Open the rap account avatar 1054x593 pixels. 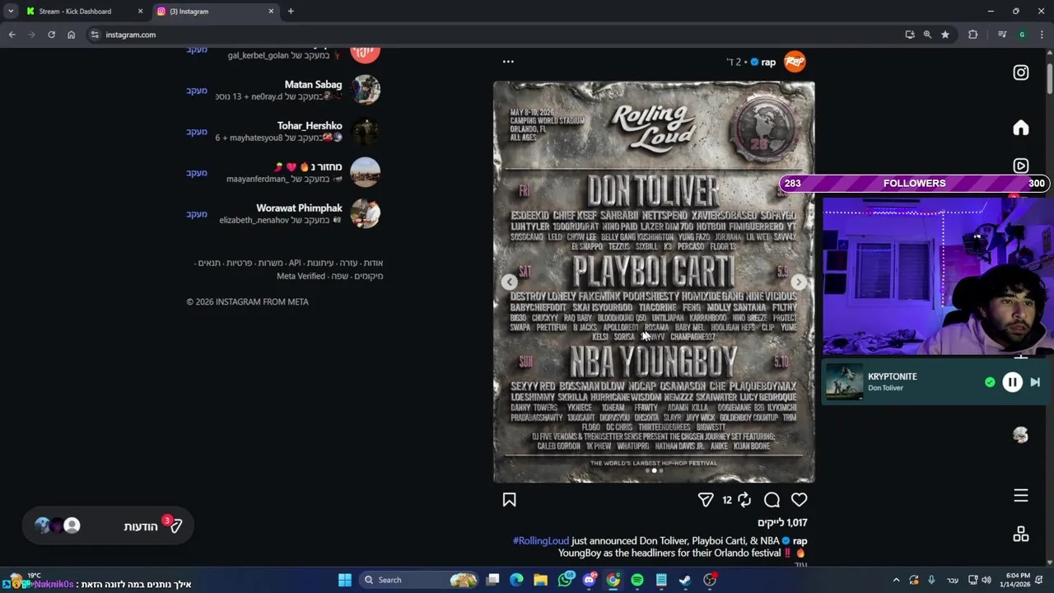[x=795, y=62]
